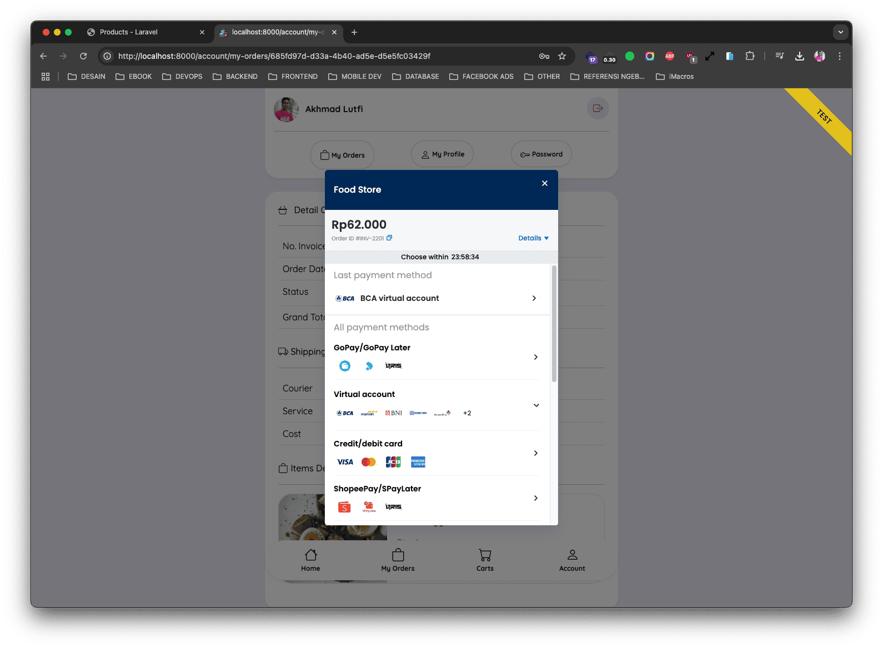Close the Food Store payment popup
883x648 pixels.
(544, 183)
